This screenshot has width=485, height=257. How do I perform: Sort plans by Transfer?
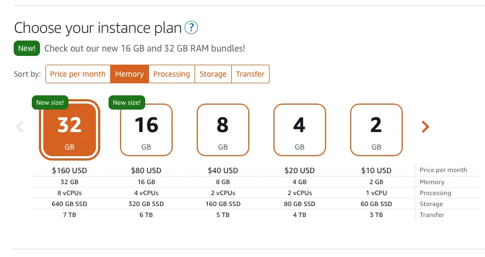pyautogui.click(x=250, y=74)
